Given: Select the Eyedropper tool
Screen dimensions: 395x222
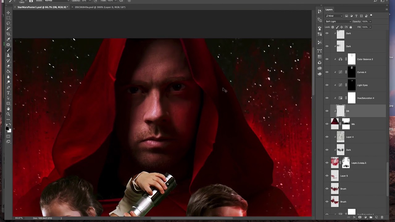Looking at the screenshot, I should tap(8, 39).
